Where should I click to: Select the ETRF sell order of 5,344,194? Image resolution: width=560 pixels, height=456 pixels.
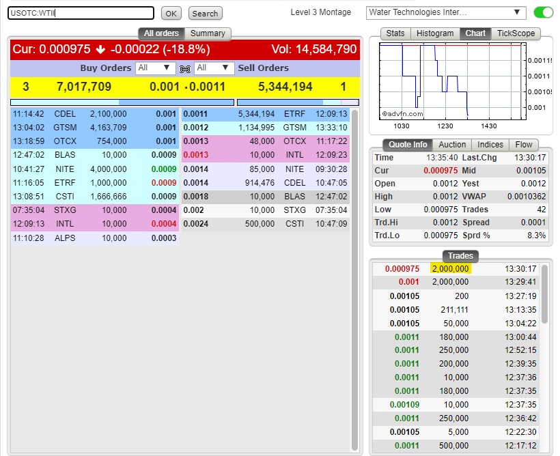266,114
